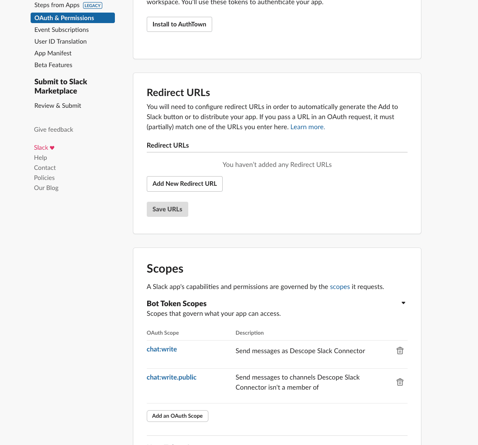Image resolution: width=478 pixels, height=445 pixels.
Task: Open the chat:write scope details link
Action: (x=161, y=349)
